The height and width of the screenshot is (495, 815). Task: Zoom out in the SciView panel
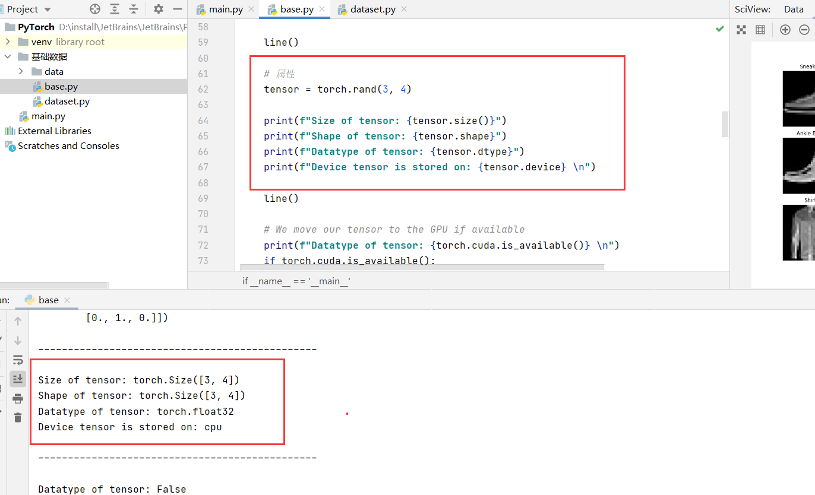point(805,28)
